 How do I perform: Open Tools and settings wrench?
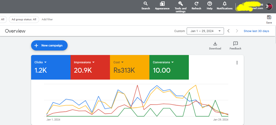[x=181, y=7]
